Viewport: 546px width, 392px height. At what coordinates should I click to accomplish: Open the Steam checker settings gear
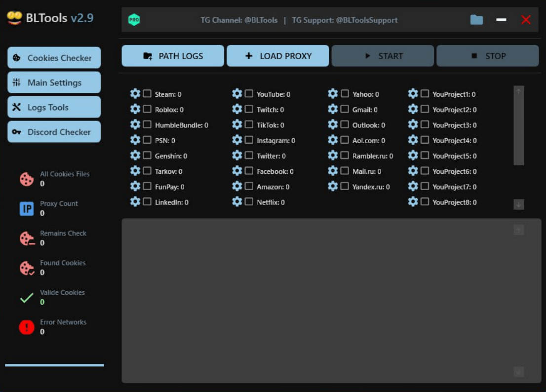coord(135,94)
